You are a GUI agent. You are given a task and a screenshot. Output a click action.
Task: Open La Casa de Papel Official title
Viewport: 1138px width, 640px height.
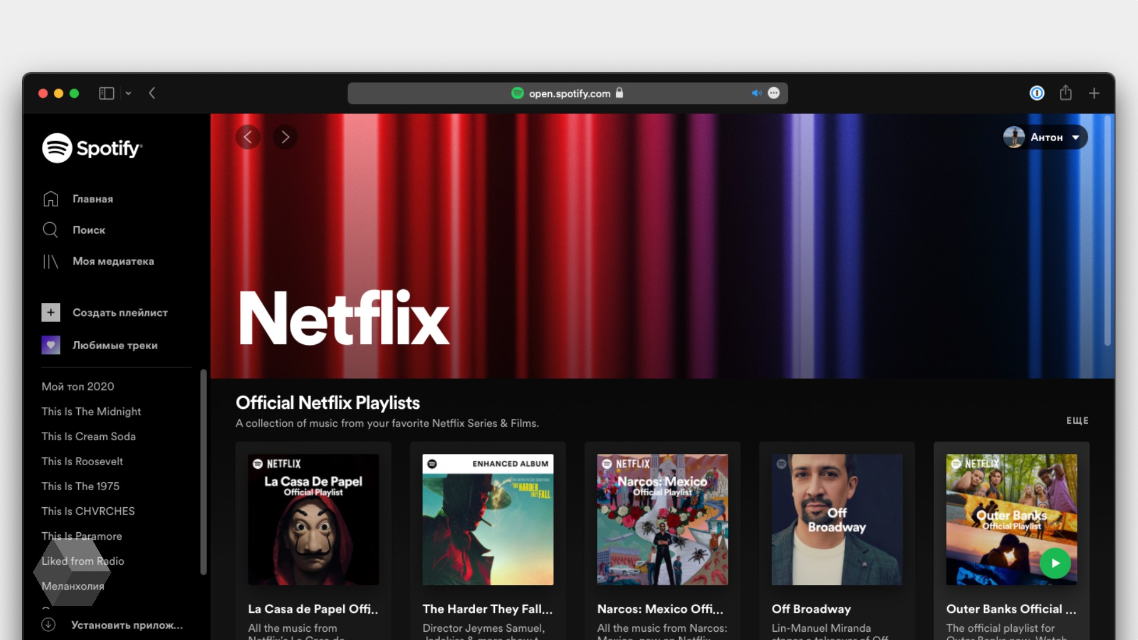(x=313, y=609)
